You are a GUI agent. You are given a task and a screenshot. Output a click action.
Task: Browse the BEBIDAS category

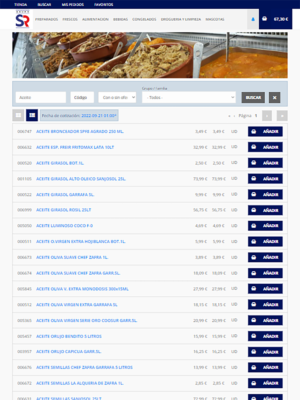coord(121,19)
